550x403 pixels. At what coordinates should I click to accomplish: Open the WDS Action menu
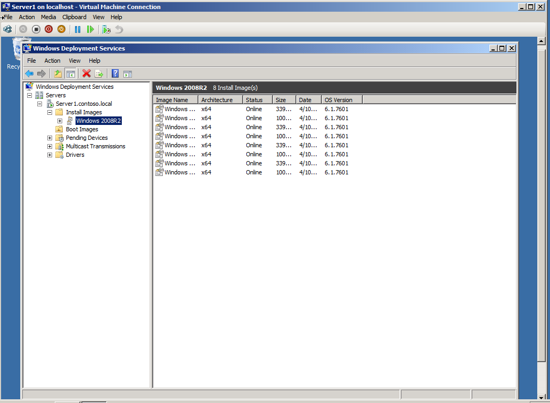point(52,61)
